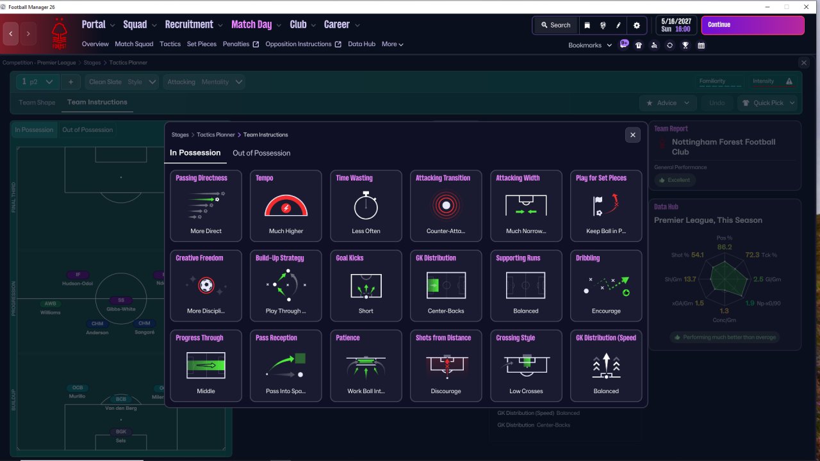
Task: Go forward with the right arrow button
Action: [x=28, y=33]
